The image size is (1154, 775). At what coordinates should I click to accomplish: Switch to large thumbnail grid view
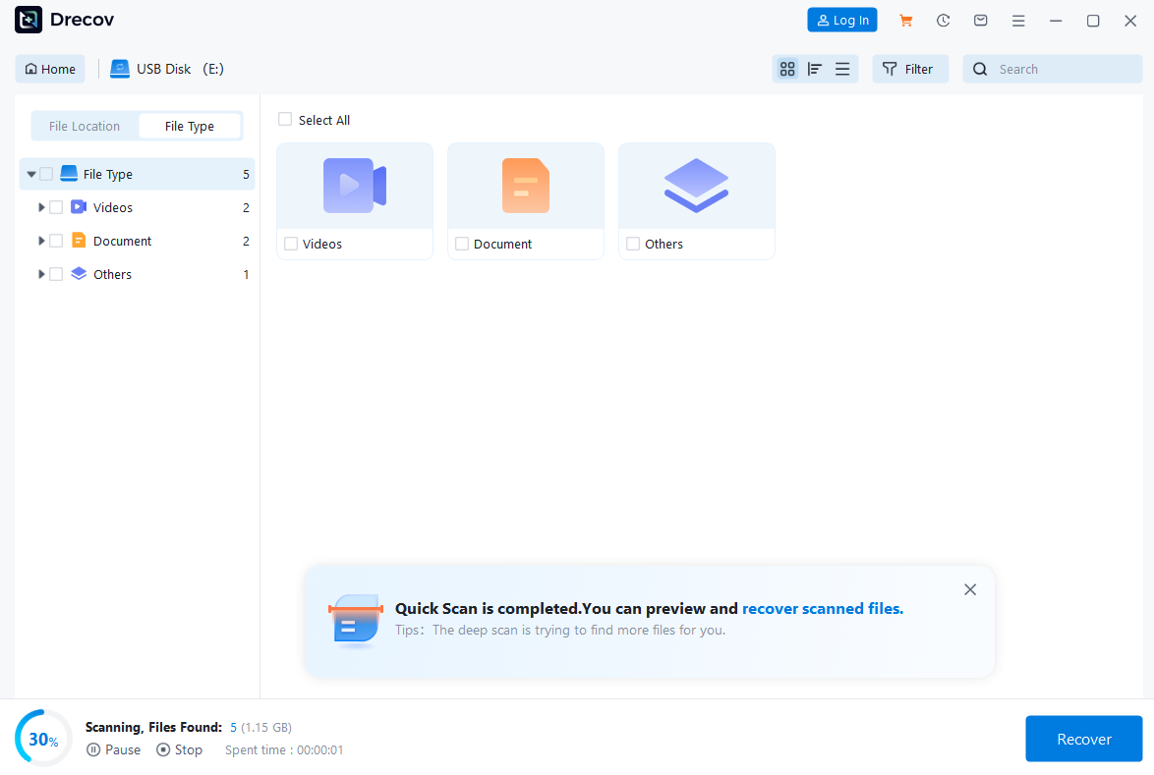click(x=786, y=69)
